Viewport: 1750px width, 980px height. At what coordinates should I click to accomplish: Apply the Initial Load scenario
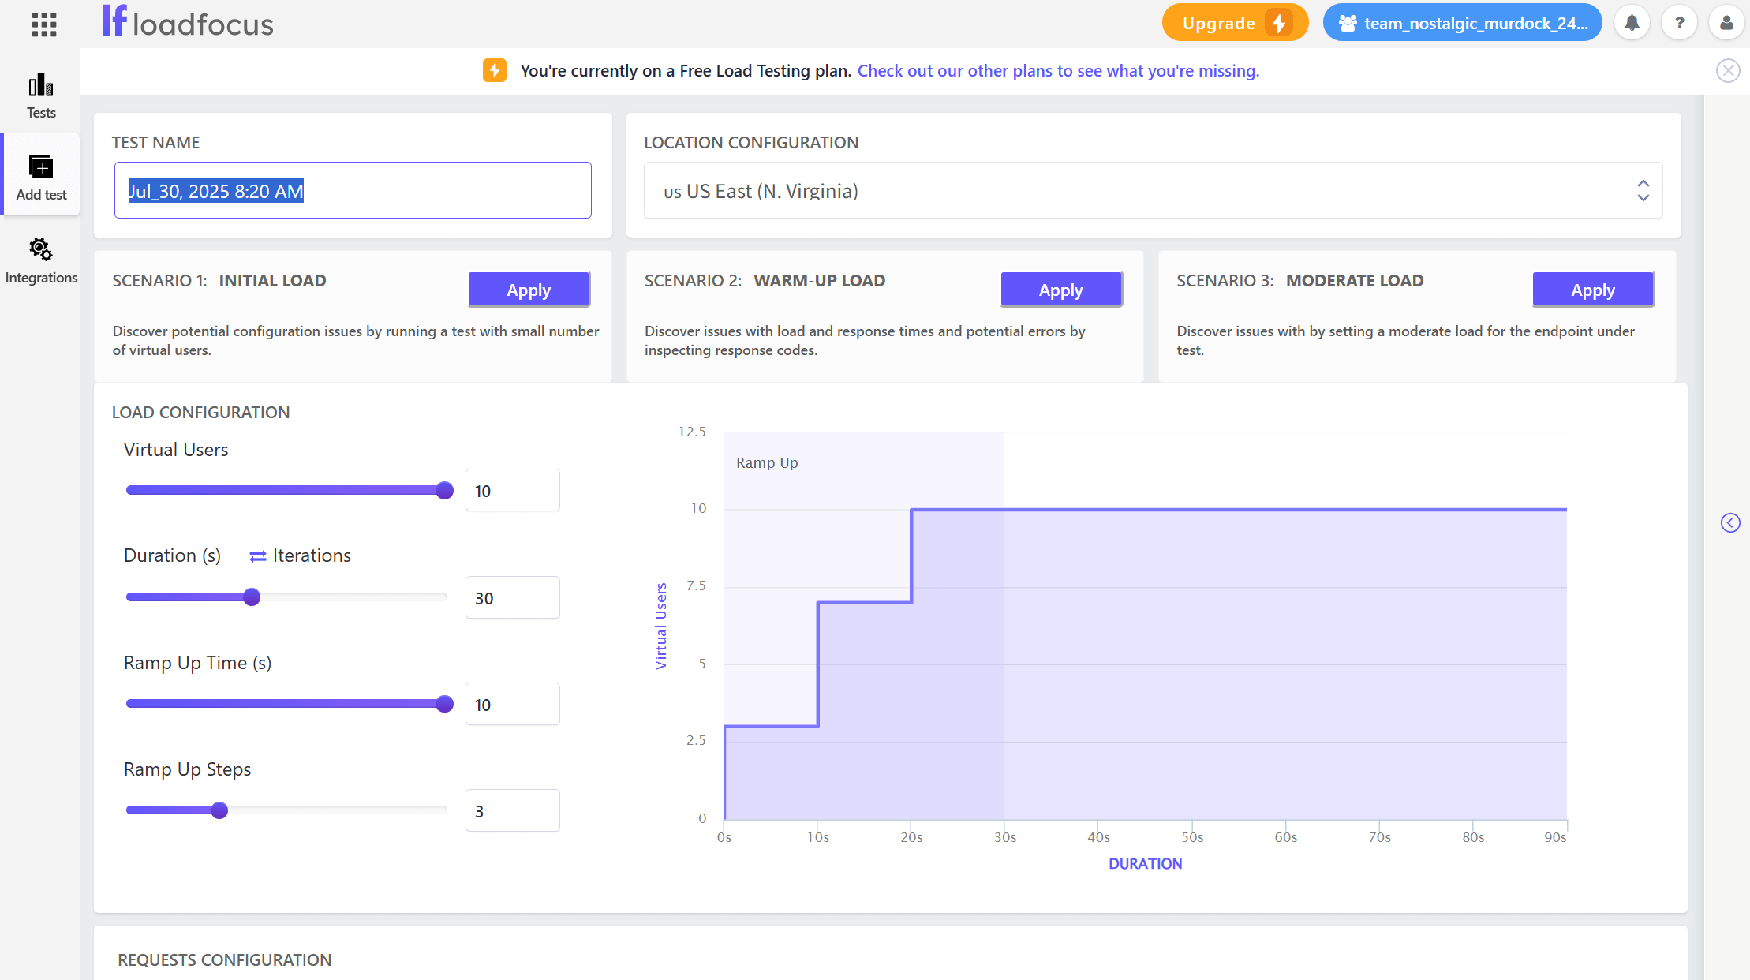pos(529,290)
